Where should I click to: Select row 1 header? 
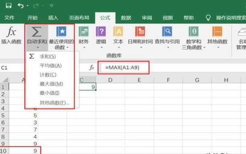(x=4, y=87)
